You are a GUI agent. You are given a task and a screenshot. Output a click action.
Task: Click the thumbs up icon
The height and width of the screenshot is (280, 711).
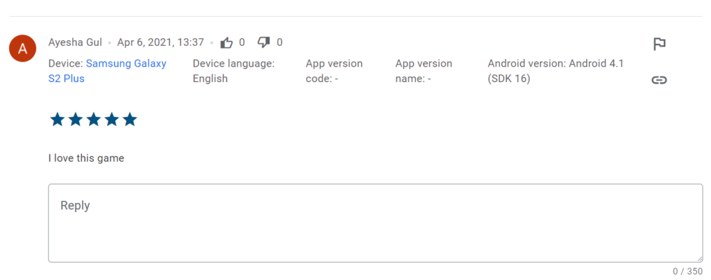point(226,43)
